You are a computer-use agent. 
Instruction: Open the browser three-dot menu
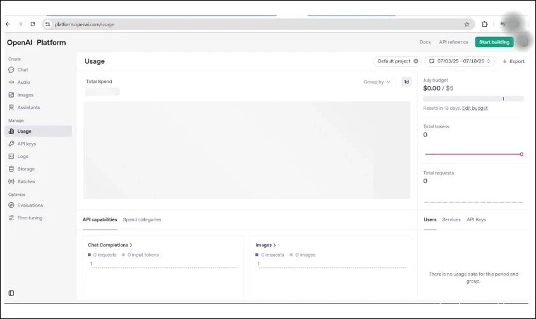528,24
